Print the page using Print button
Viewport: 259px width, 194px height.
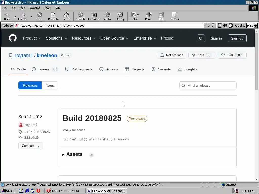tap(148, 16)
